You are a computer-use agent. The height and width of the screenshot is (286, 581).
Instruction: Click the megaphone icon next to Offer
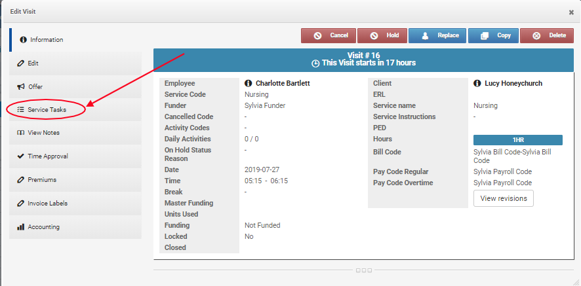pyautogui.click(x=22, y=86)
